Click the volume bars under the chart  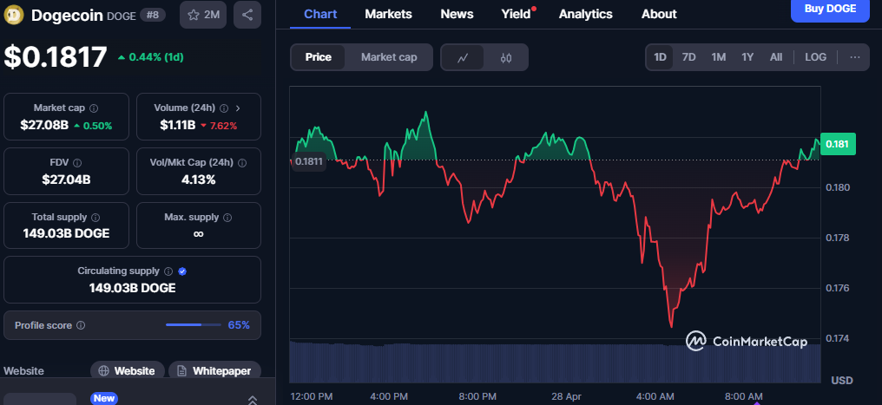coord(555,363)
